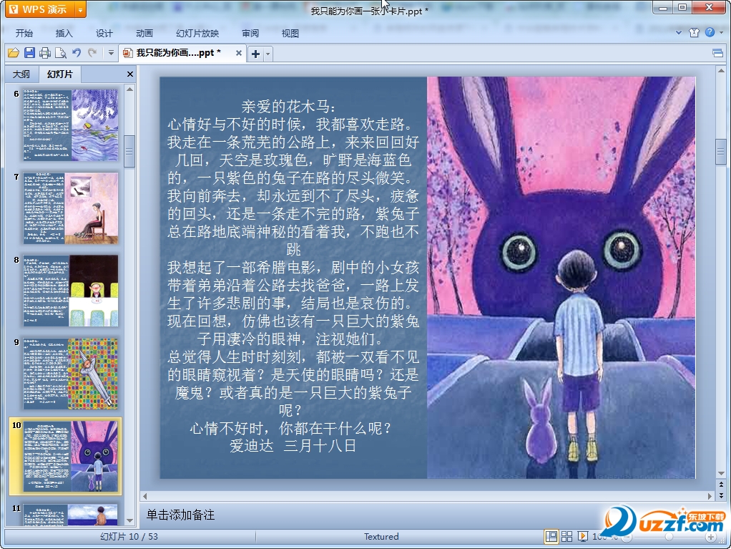
Task: Open Help with the question mark icon
Action: click(710, 32)
